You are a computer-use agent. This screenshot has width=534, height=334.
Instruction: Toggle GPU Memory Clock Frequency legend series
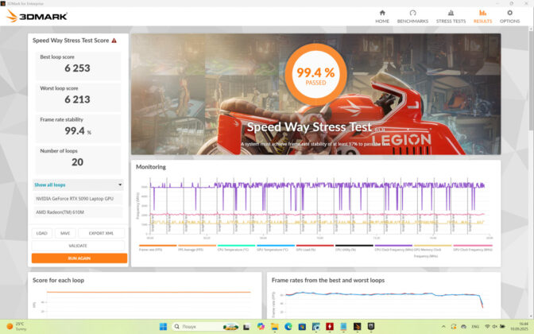tap(432, 250)
